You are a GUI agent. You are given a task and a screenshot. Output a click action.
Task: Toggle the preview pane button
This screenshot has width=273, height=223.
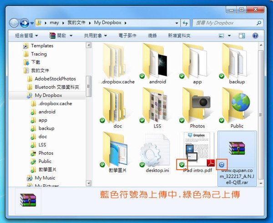[x=242, y=35]
